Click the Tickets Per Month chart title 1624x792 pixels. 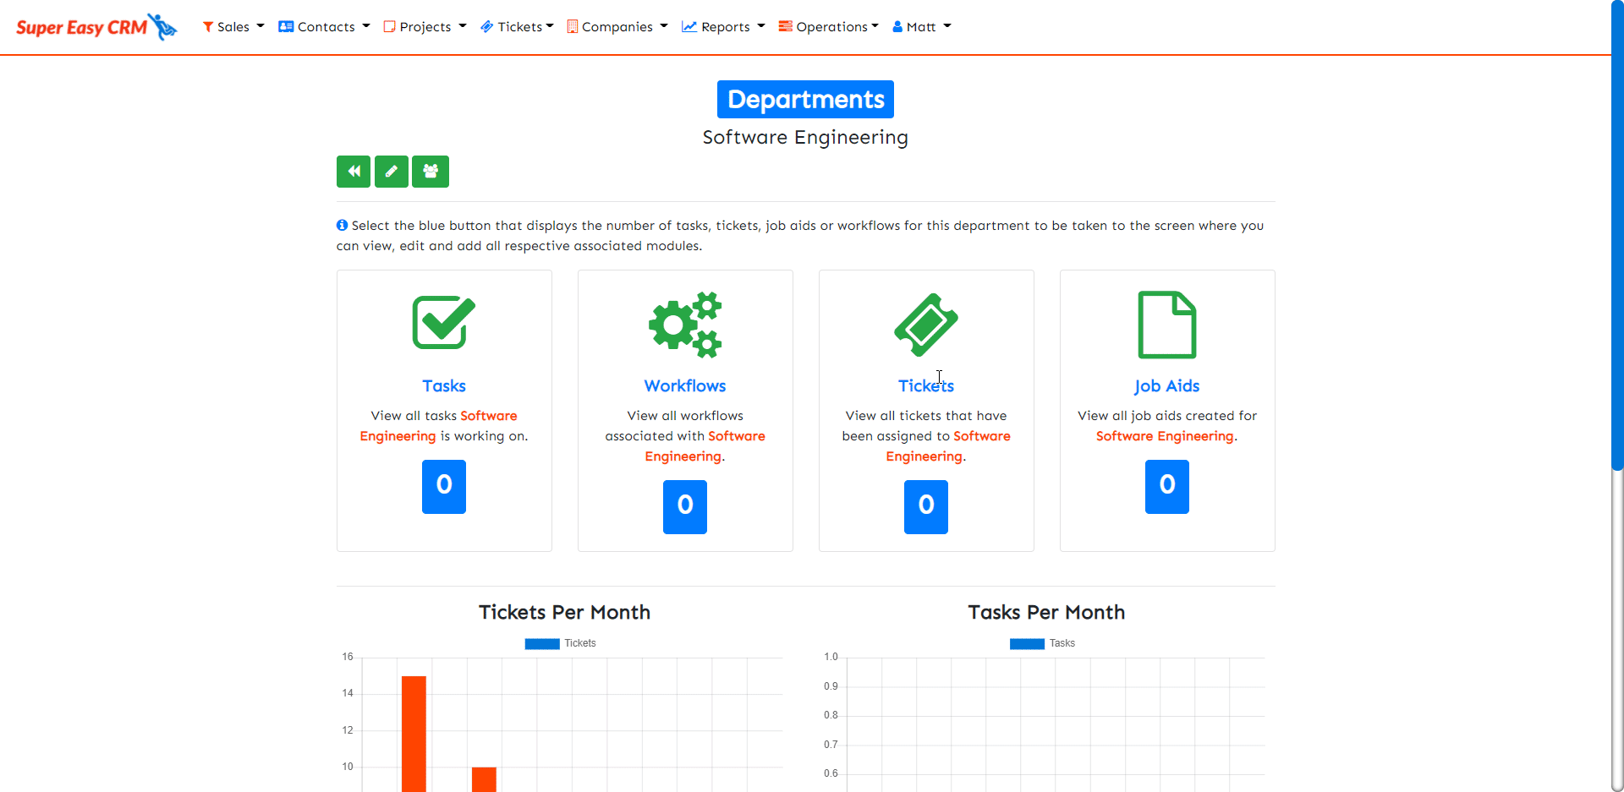564,613
